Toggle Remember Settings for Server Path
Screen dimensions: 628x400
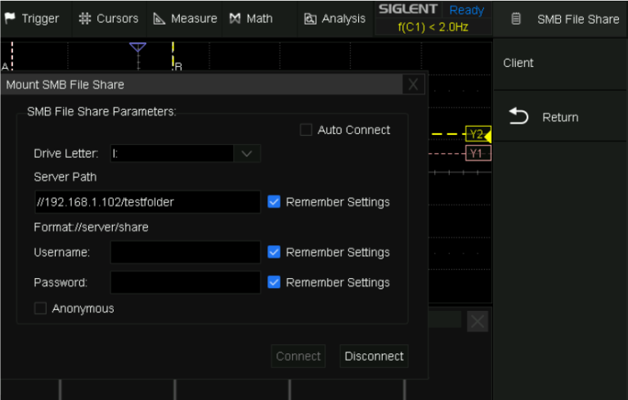pyautogui.click(x=274, y=202)
